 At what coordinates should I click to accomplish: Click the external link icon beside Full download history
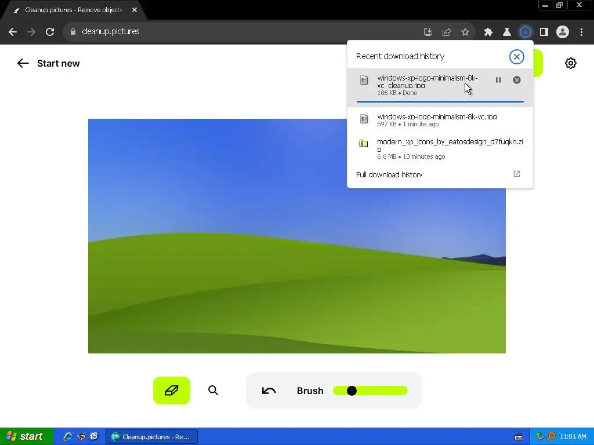[x=517, y=174]
